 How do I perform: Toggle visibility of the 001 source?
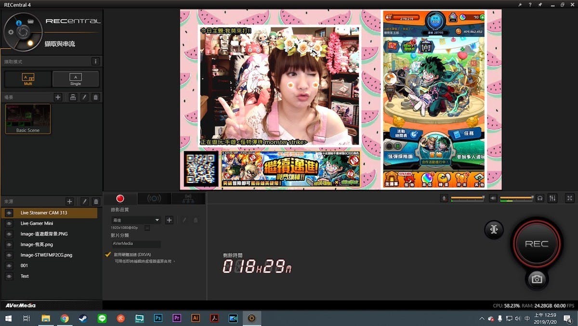click(9, 266)
